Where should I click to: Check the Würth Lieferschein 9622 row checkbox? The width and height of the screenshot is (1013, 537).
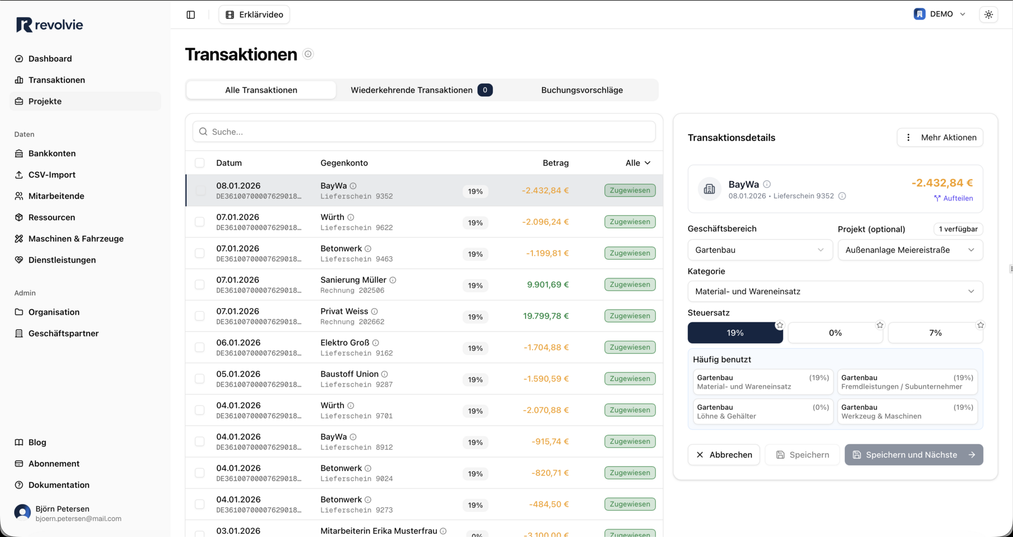[x=199, y=222]
